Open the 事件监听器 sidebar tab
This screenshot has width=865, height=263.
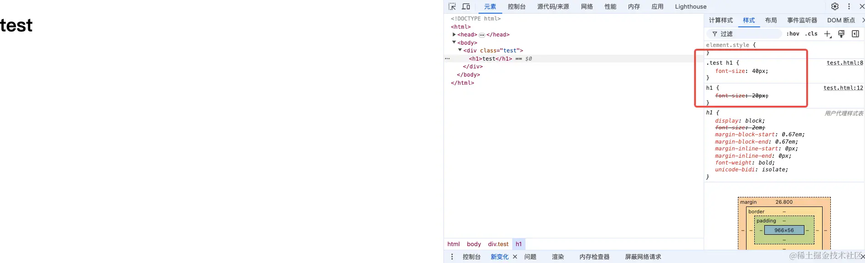(x=802, y=20)
